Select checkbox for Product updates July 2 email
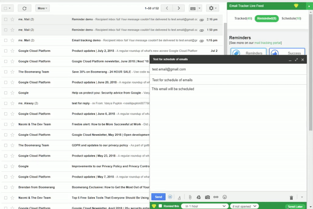313x209 pixels. point(6,51)
